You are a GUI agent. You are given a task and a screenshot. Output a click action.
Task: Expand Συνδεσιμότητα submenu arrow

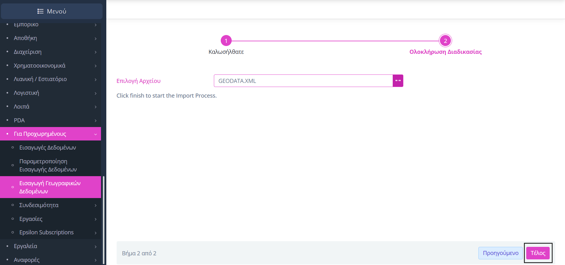95,206
